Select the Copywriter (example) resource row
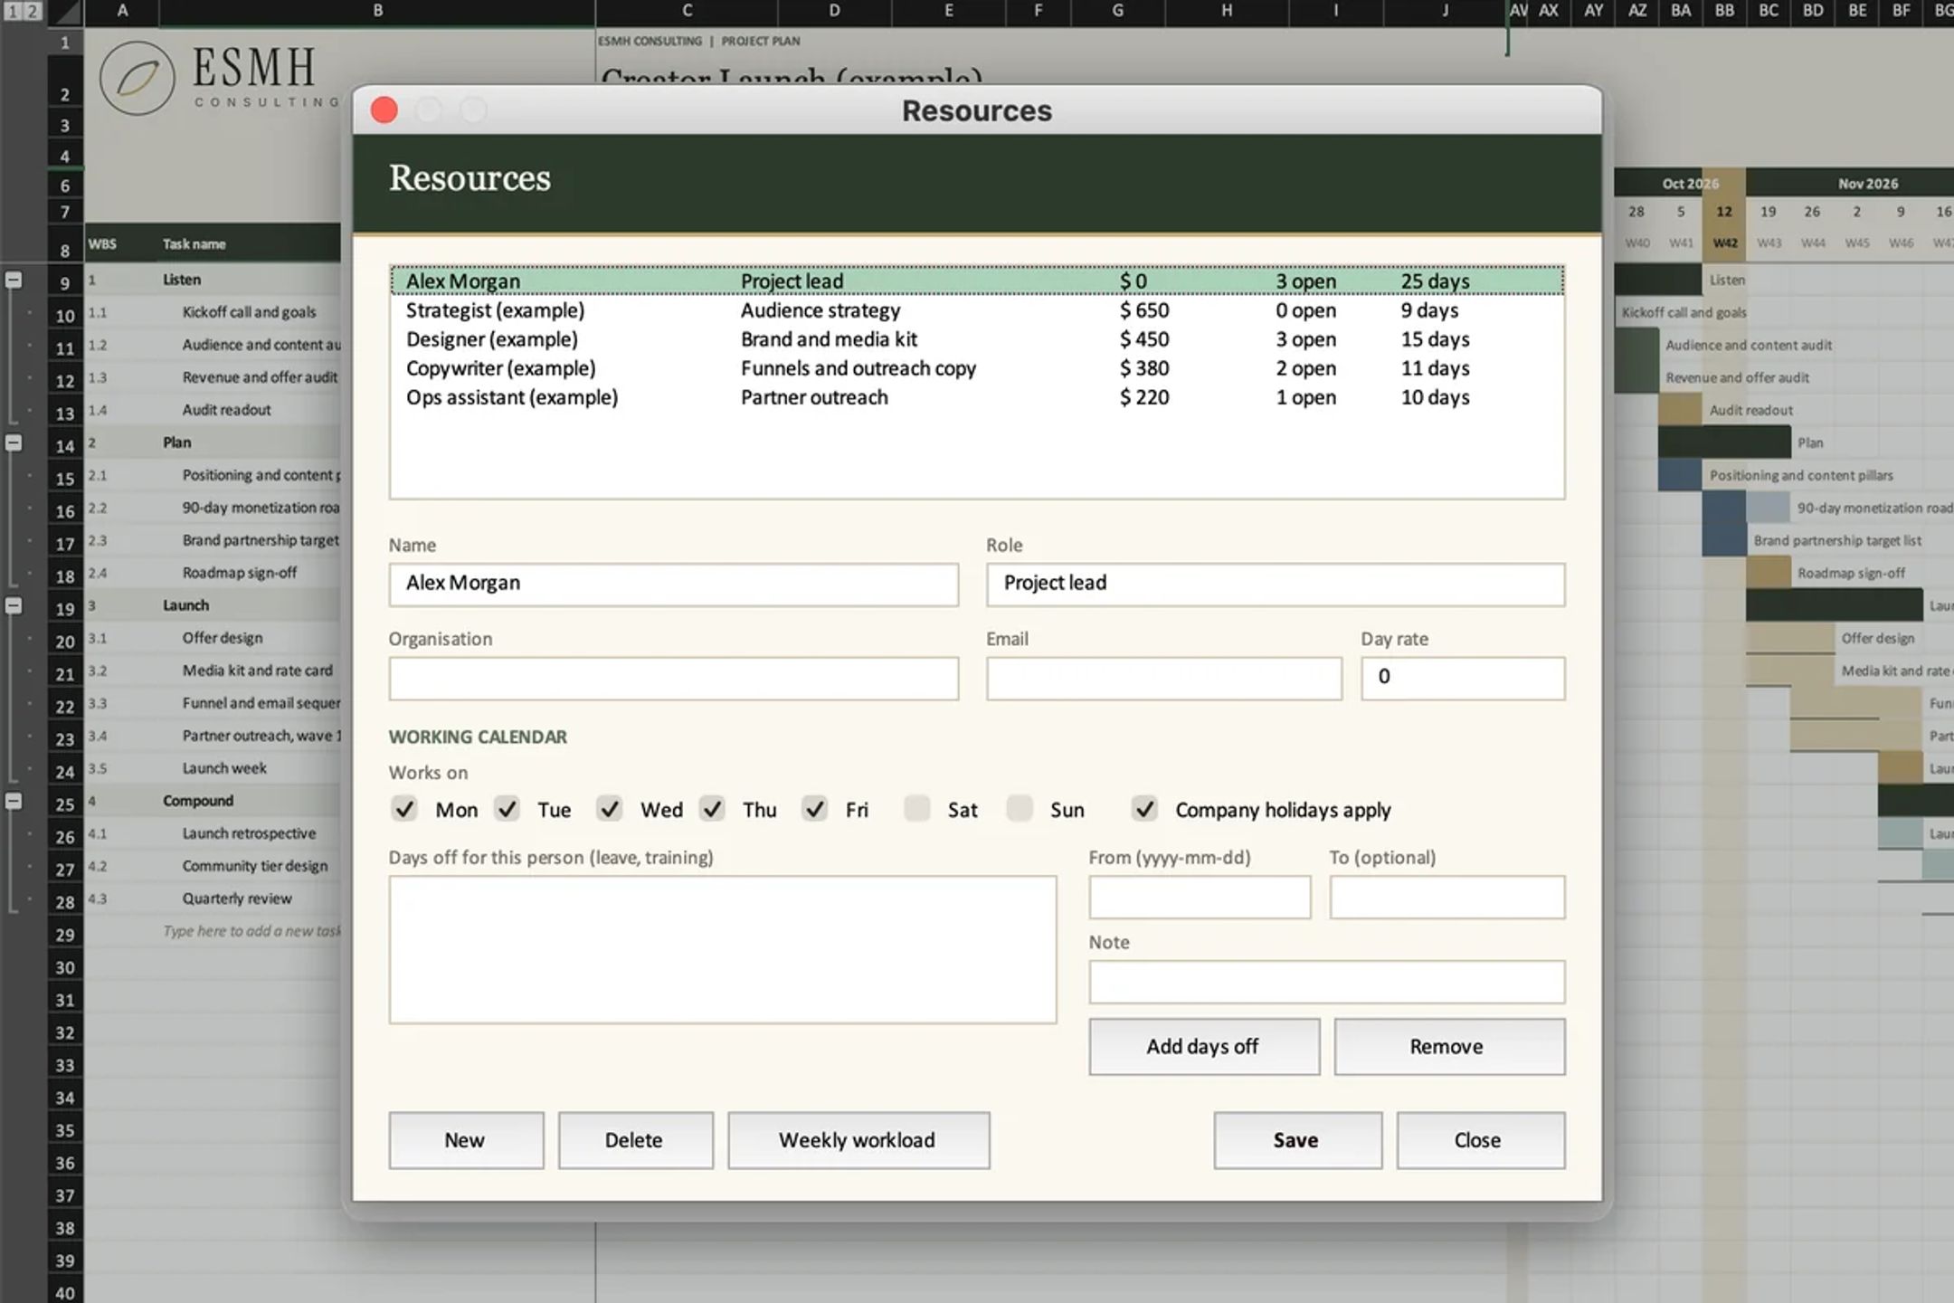The height and width of the screenshot is (1303, 1954). 977,368
